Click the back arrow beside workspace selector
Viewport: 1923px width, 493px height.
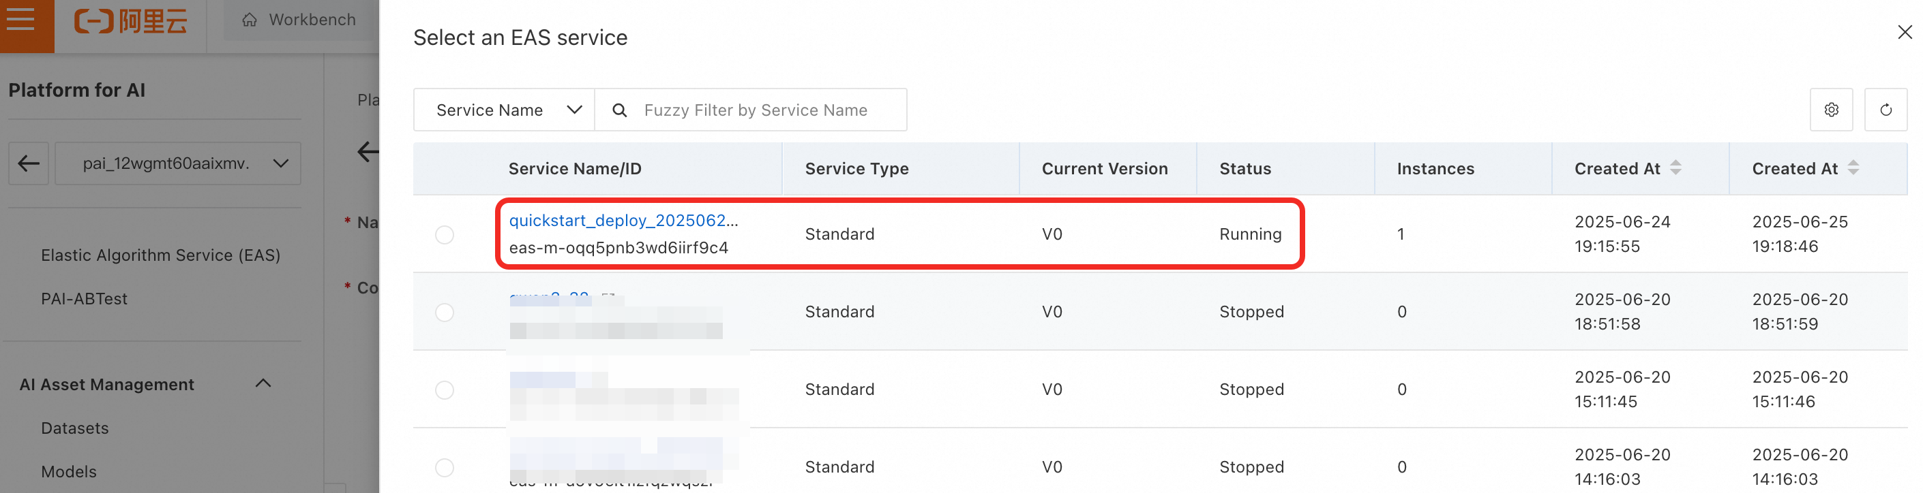point(29,163)
